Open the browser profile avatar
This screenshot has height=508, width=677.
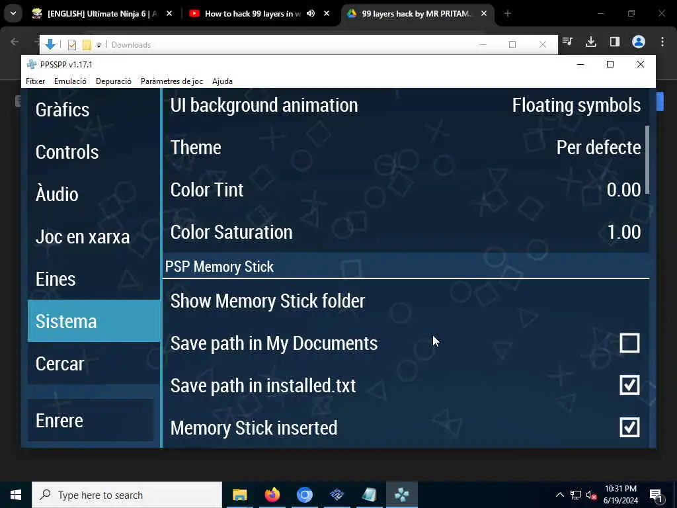coord(639,42)
